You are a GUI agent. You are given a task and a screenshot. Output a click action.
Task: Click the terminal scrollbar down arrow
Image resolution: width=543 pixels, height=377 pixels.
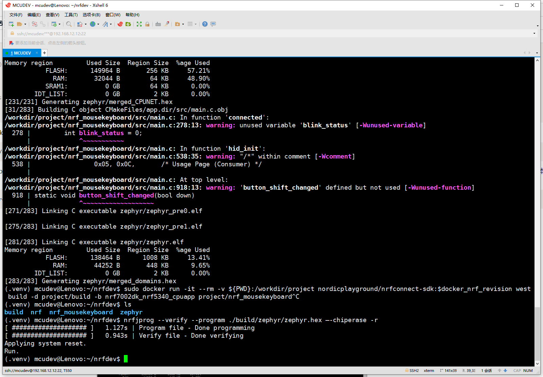click(x=537, y=363)
